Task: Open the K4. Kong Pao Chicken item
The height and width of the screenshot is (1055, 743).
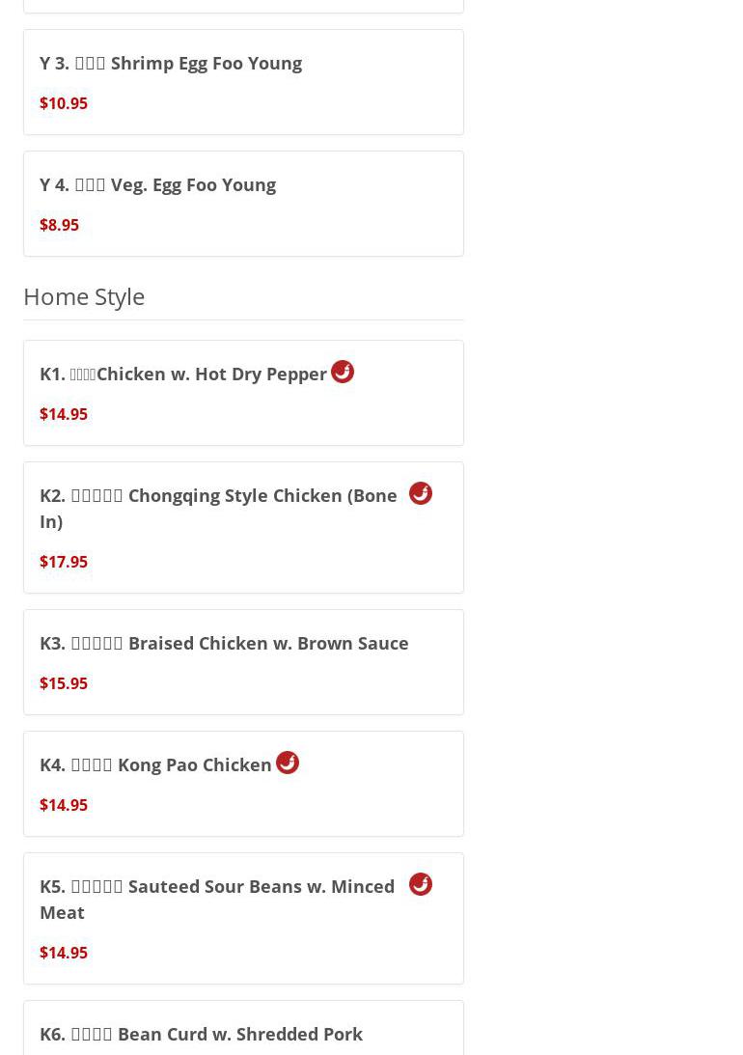Action: [x=155, y=765]
